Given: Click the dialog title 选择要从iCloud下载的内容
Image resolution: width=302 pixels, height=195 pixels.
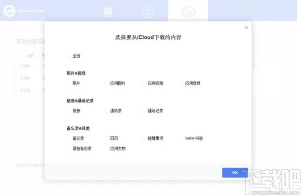Looking at the screenshot, I should pos(148,38).
